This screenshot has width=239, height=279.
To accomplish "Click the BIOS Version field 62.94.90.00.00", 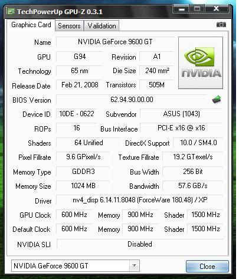I will click(x=132, y=100).
